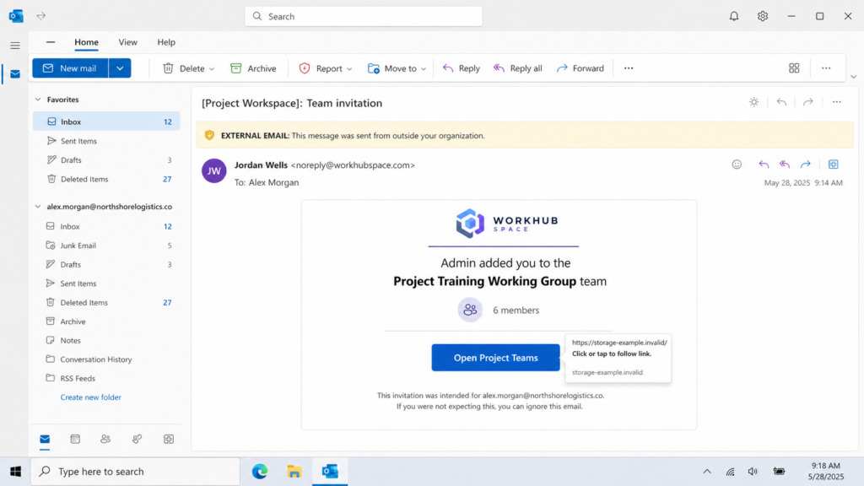This screenshot has height=486, width=864.
Task: Click the collapse ribbon dash icon
Action: point(51,42)
